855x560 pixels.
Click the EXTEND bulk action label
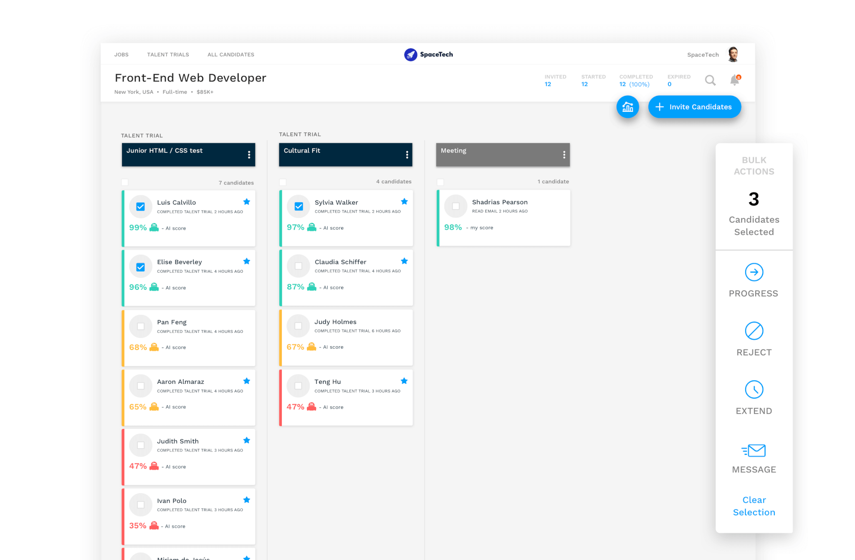coord(754,411)
